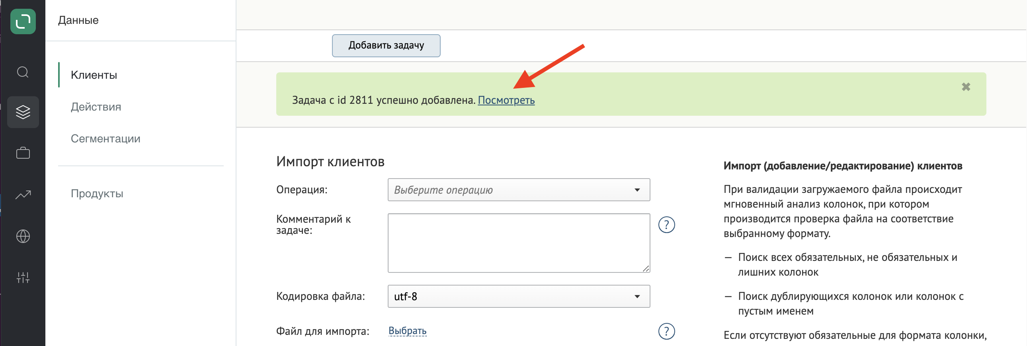Image resolution: width=1027 pixels, height=346 pixels.
Task: Select the layers data sidebar icon
Action: click(x=23, y=112)
